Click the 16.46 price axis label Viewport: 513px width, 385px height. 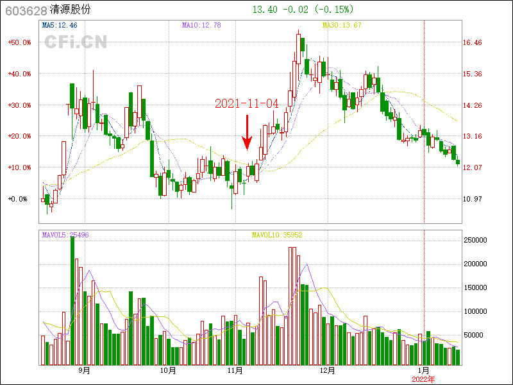click(x=472, y=42)
